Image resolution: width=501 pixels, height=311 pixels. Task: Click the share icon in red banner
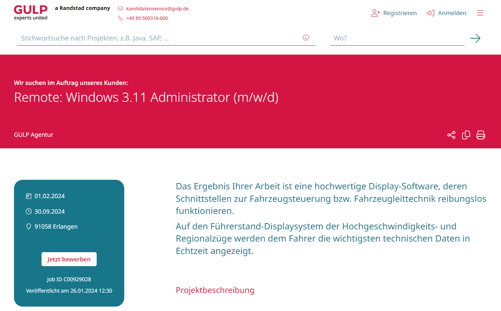tap(451, 135)
